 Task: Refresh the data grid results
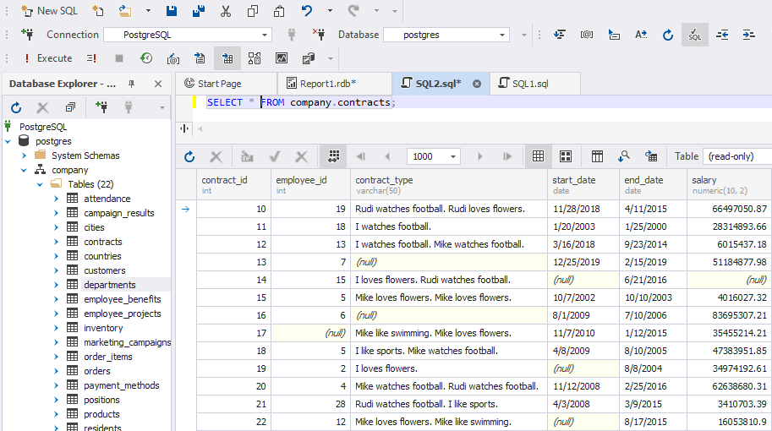(189, 156)
